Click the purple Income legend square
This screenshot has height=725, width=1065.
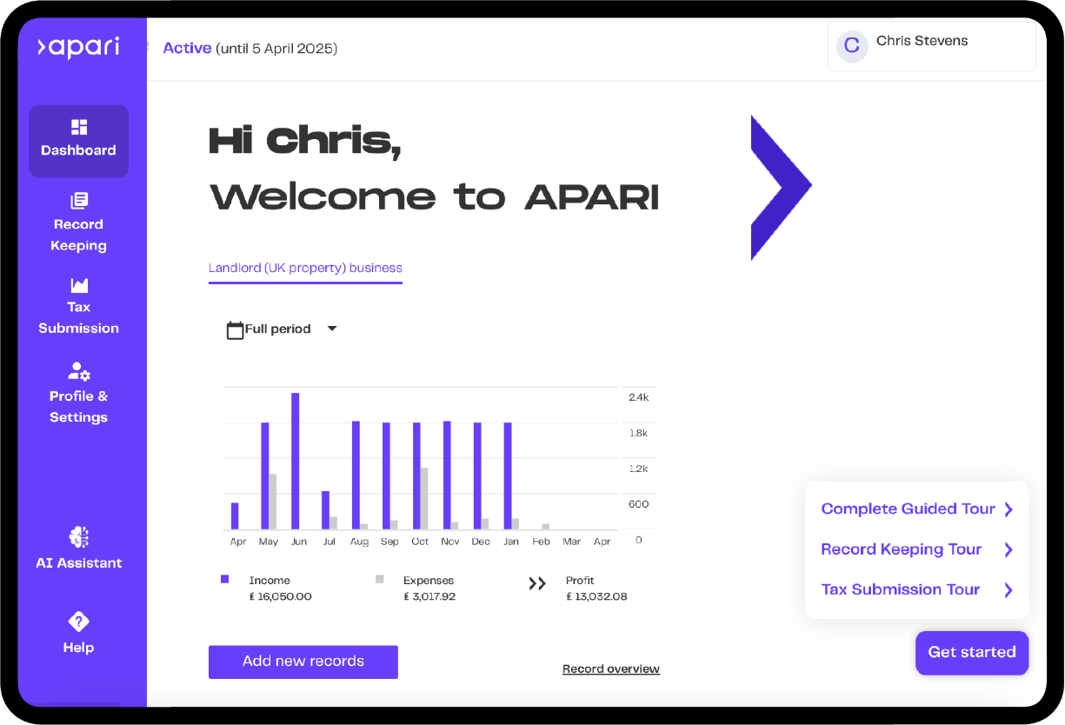tap(224, 579)
